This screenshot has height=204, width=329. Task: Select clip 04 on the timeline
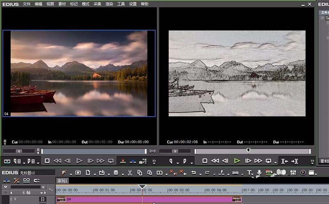[149, 199]
